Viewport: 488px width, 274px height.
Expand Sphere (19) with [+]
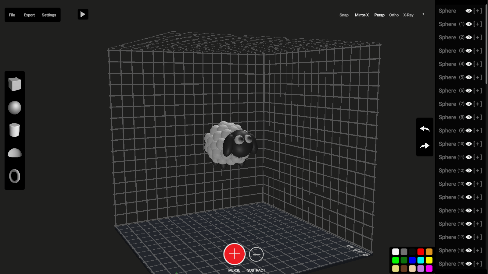(x=478, y=264)
